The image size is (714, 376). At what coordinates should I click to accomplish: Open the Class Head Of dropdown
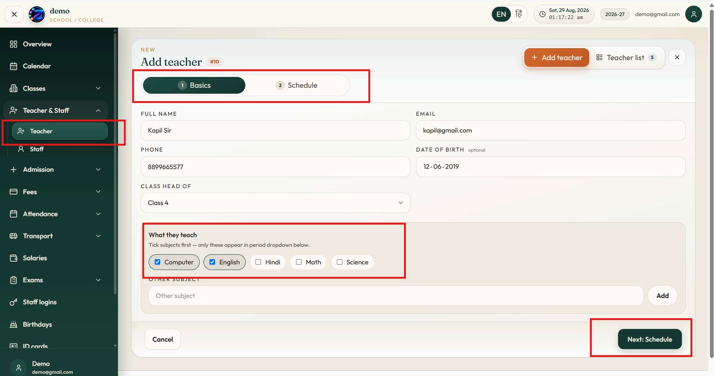275,203
